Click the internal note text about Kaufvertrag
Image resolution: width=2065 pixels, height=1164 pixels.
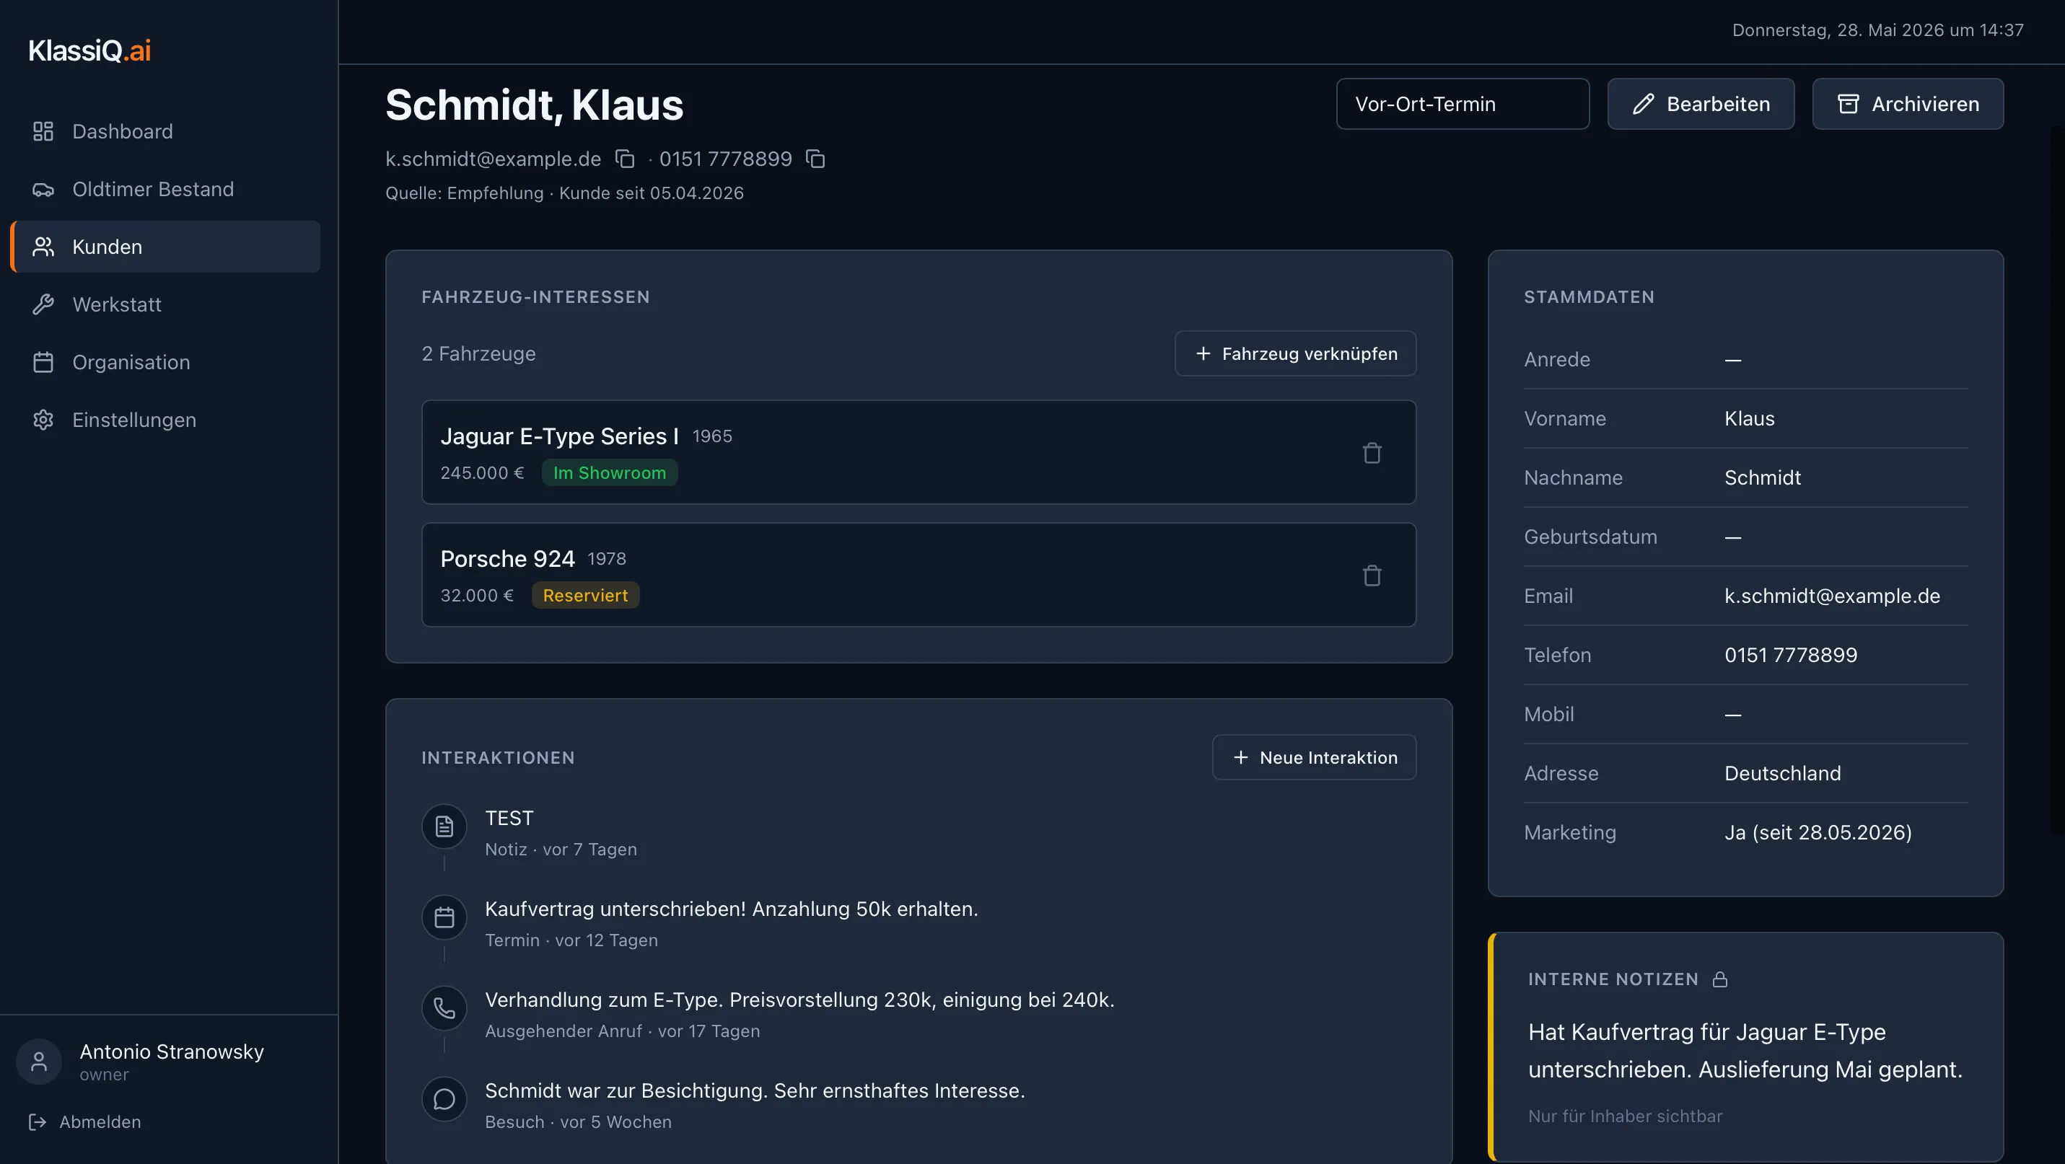(x=1745, y=1050)
